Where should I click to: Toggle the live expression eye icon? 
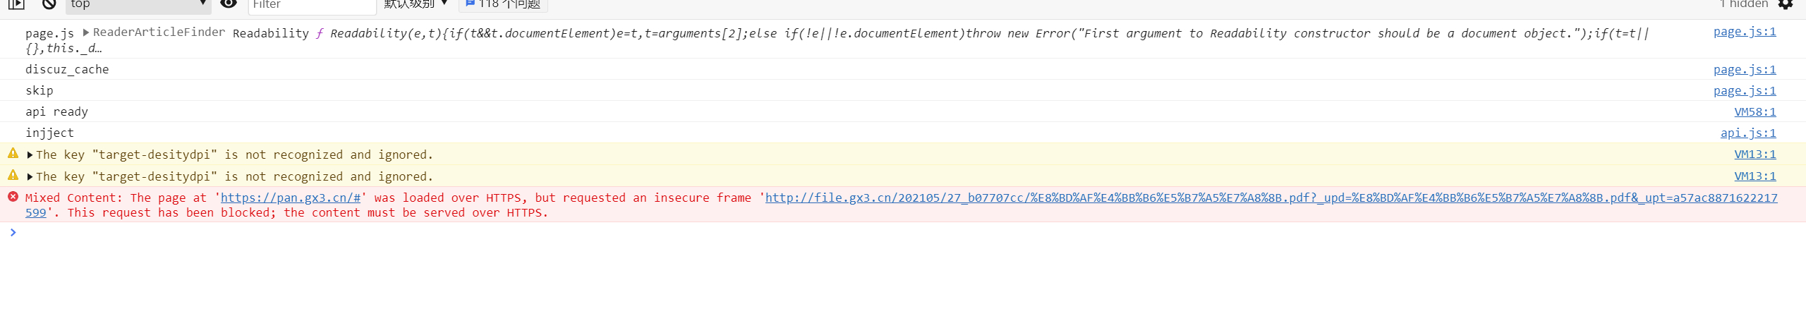229,4
